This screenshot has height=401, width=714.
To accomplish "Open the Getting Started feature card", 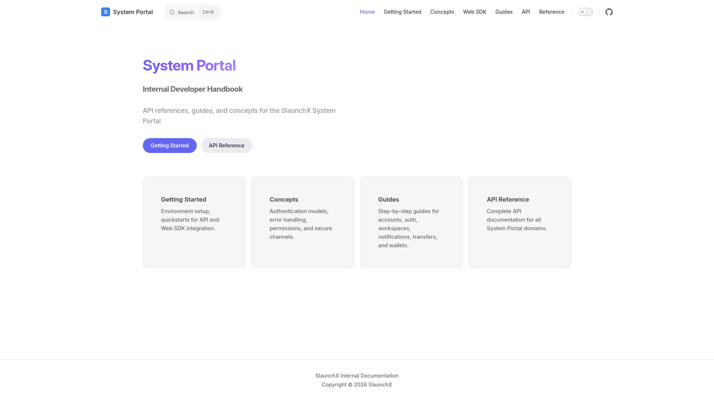I will (x=194, y=222).
